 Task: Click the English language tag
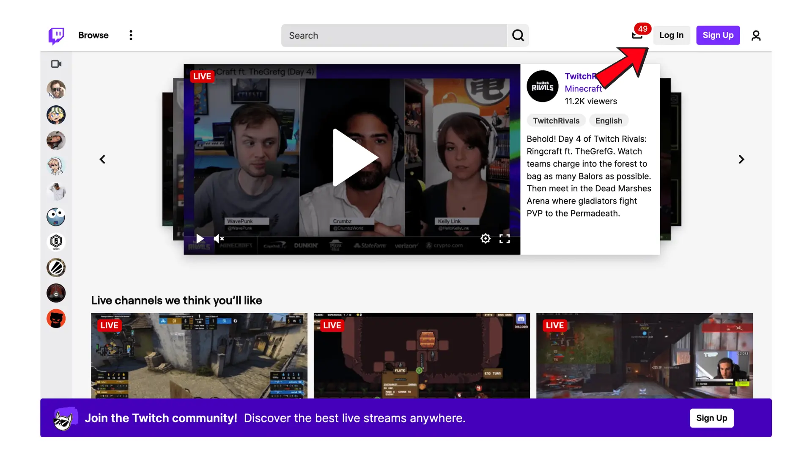pyautogui.click(x=609, y=121)
